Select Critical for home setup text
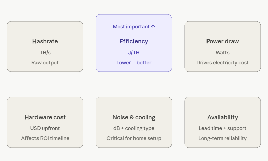This screenshot has height=161, width=268. tap(134, 138)
